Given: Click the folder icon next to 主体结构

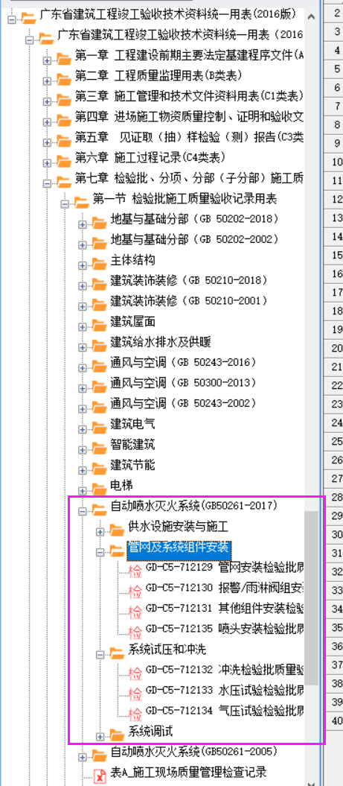Looking at the screenshot, I should (100, 262).
